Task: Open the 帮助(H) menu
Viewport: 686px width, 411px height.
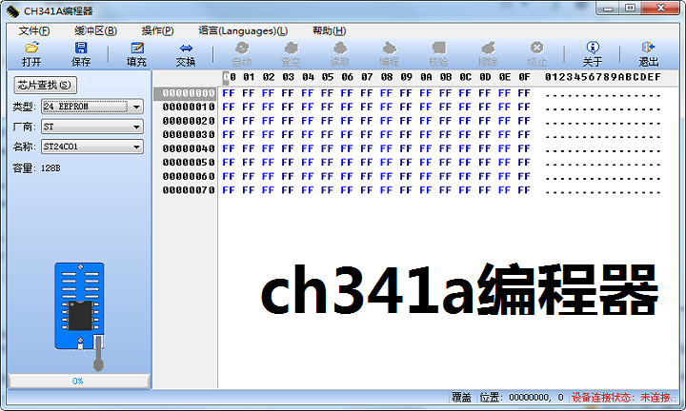Action: click(x=329, y=31)
